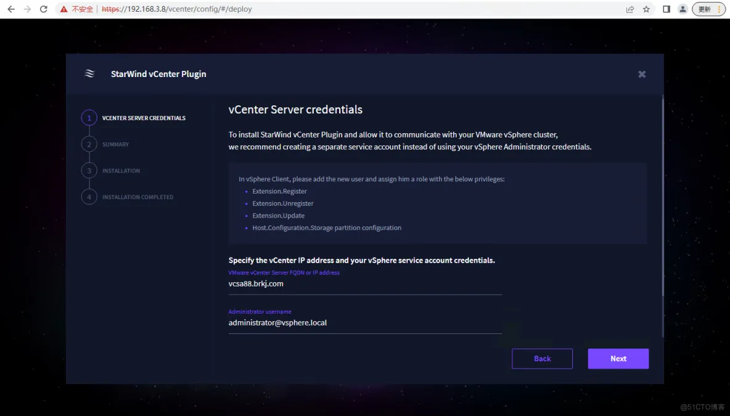Open the Installation step
This screenshot has height=416, width=730.
pyautogui.click(x=121, y=171)
